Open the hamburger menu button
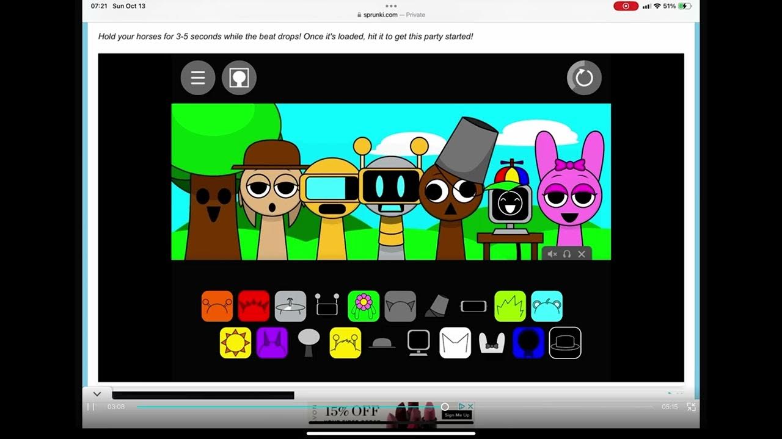Viewport: 782px width, 439px height. [198, 77]
